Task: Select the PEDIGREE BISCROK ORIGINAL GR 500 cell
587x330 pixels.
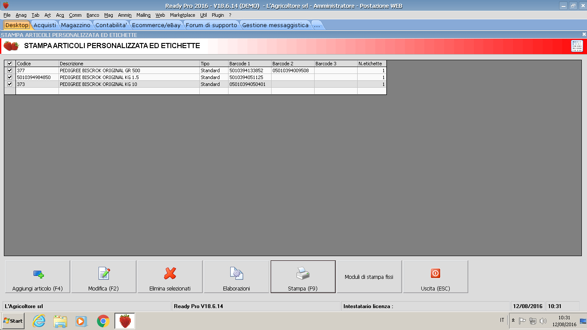Action: (x=129, y=70)
